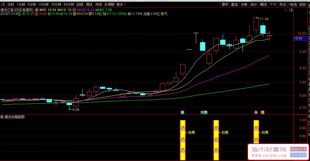Click the 跌 event marker
This screenshot has width=310, height=161.
[206, 112]
